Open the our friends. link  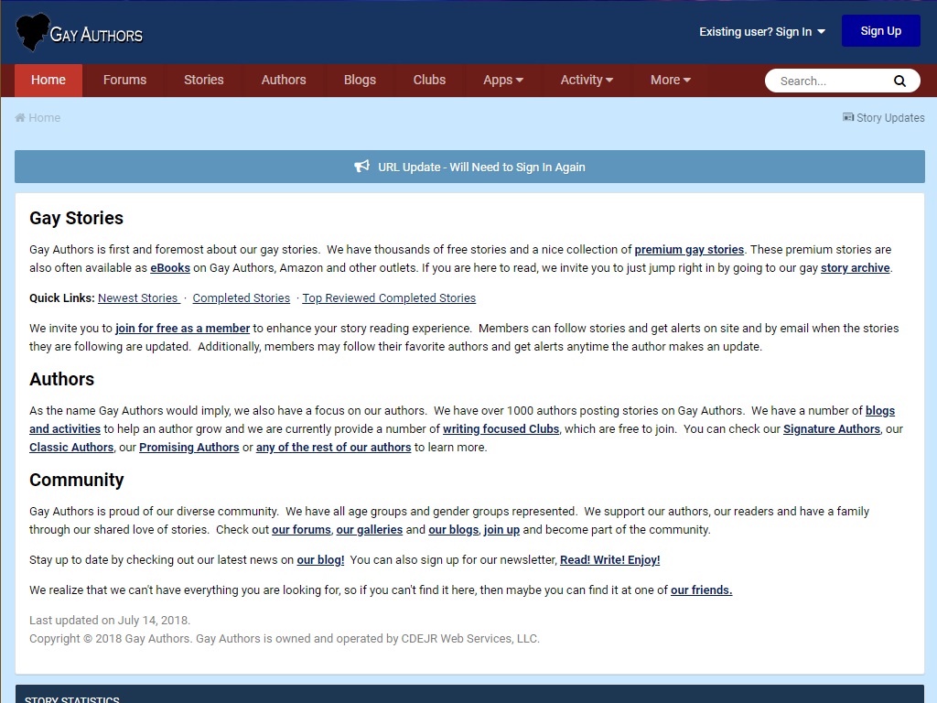702,590
